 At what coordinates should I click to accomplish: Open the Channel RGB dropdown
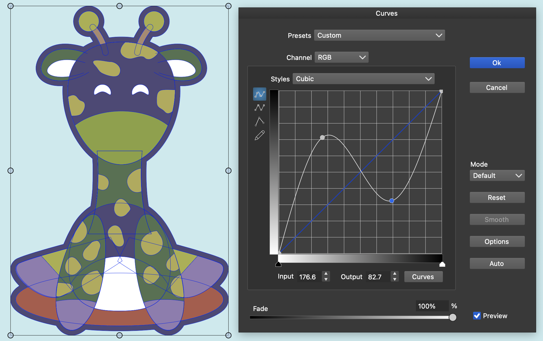pyautogui.click(x=341, y=57)
